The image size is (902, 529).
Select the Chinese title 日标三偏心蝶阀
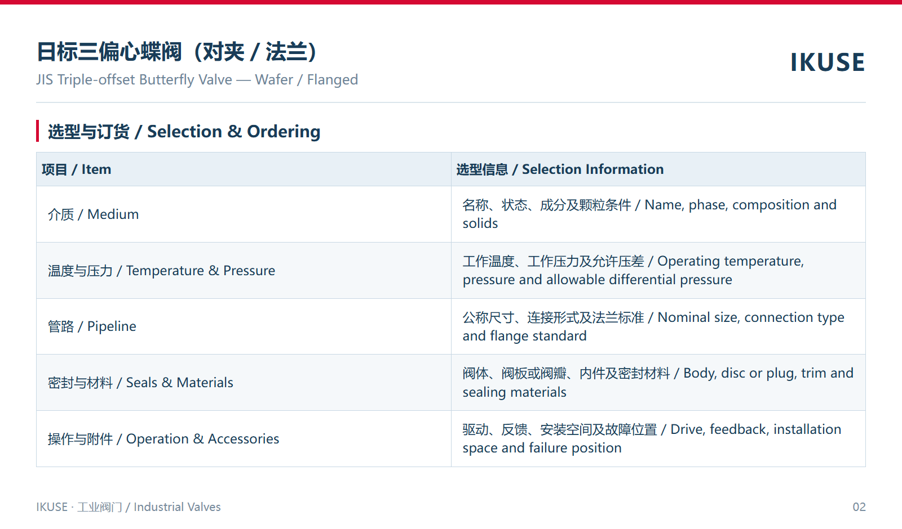(x=109, y=52)
